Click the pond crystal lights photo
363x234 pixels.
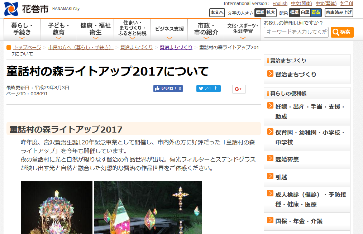click(148, 207)
